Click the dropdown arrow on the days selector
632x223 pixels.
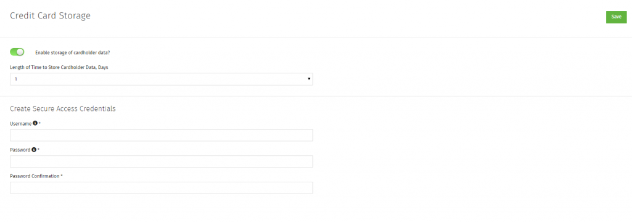coord(309,79)
